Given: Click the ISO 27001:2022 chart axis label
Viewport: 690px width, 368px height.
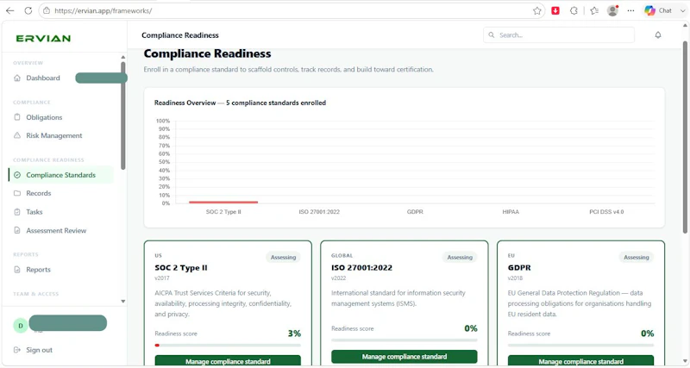Looking at the screenshot, I should click(x=319, y=212).
